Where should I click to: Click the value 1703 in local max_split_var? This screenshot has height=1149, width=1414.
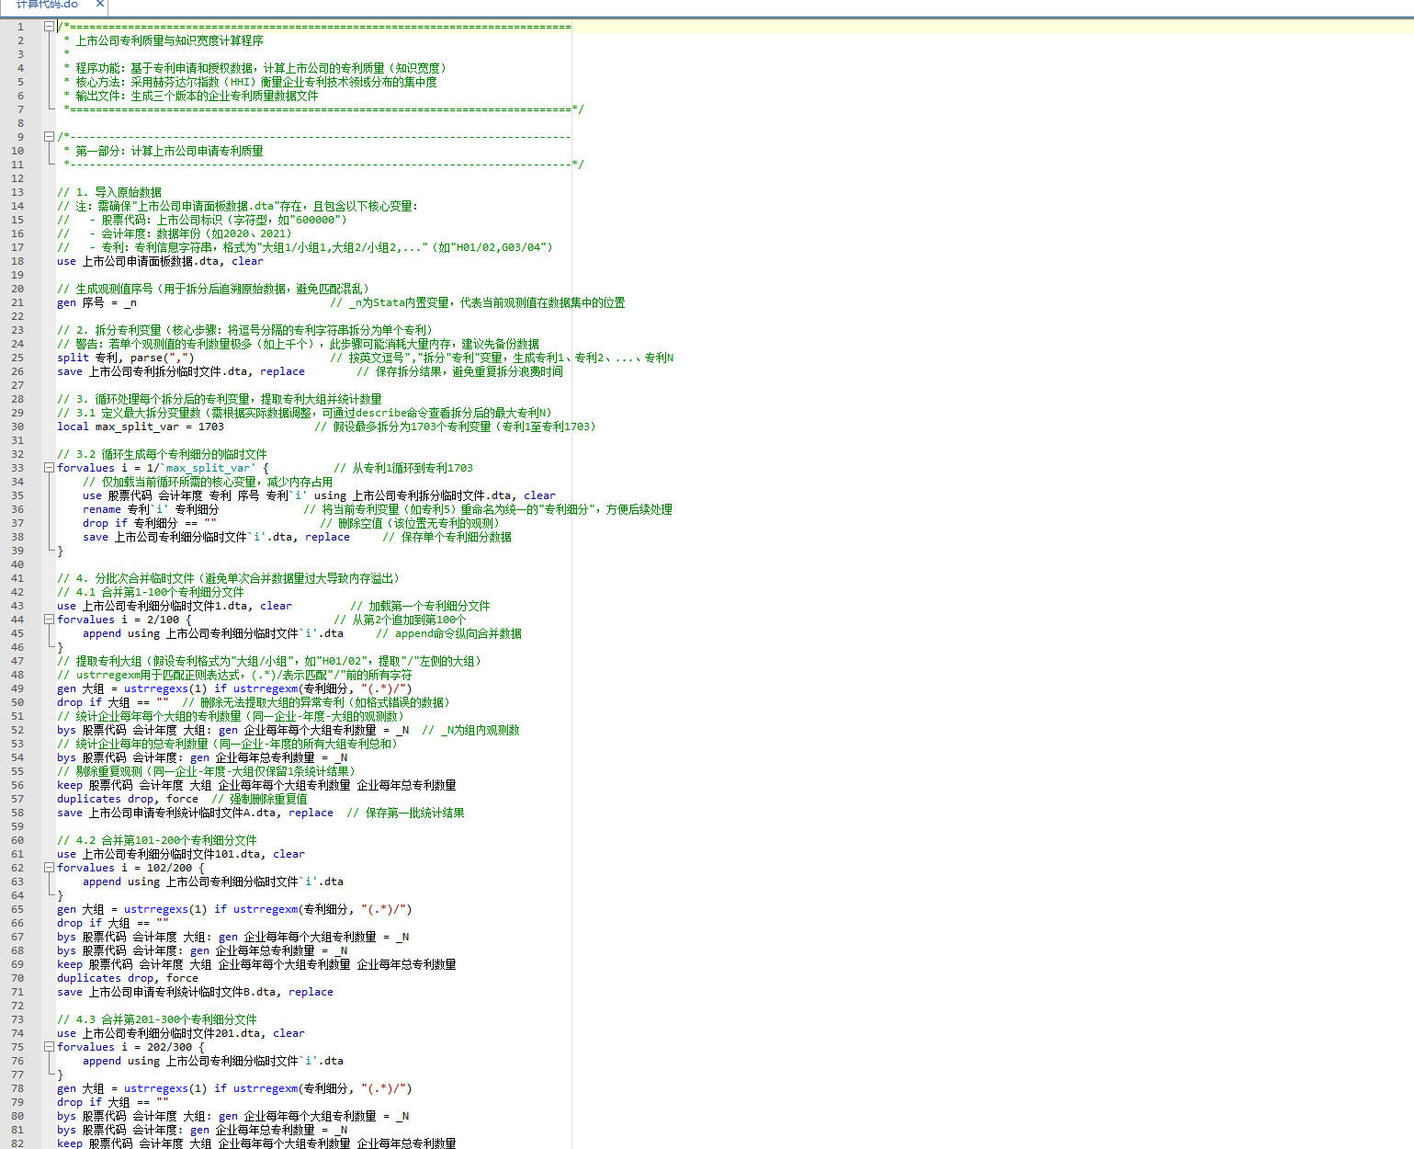pyautogui.click(x=210, y=427)
